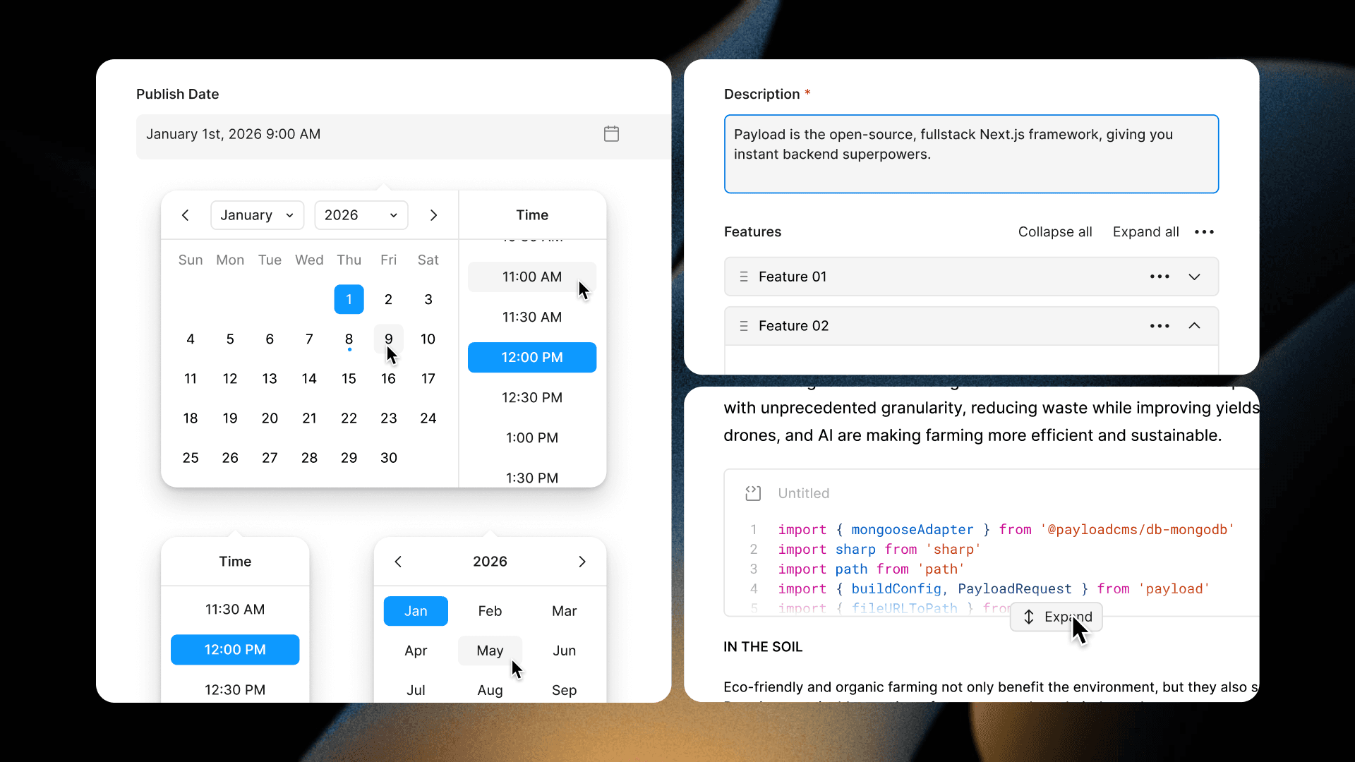Select Jun in the month picker
The image size is (1355, 762).
564,651
